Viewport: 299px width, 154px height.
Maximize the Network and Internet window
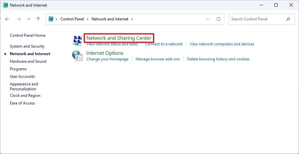tap(276, 5)
